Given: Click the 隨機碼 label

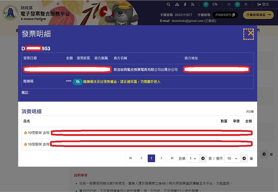Looking at the screenshot, I should click(x=29, y=81).
